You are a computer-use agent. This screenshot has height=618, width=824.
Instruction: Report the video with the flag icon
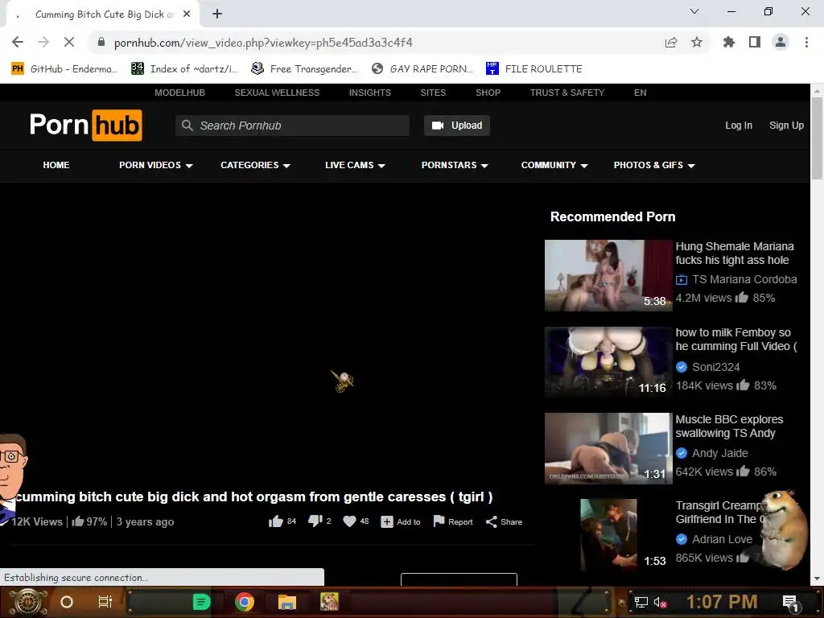pos(439,521)
